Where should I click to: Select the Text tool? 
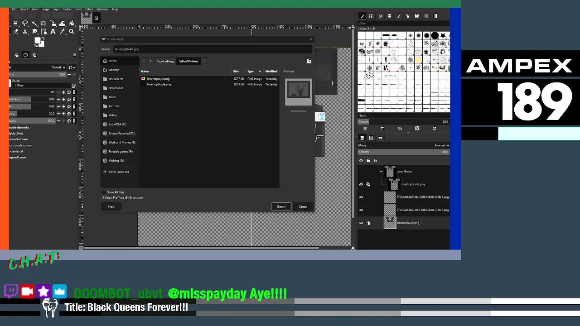pyautogui.click(x=53, y=31)
